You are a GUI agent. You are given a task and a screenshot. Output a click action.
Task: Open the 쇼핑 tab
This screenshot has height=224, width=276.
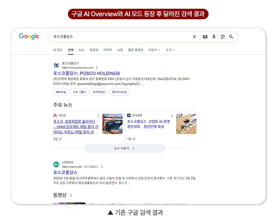[x=120, y=50]
